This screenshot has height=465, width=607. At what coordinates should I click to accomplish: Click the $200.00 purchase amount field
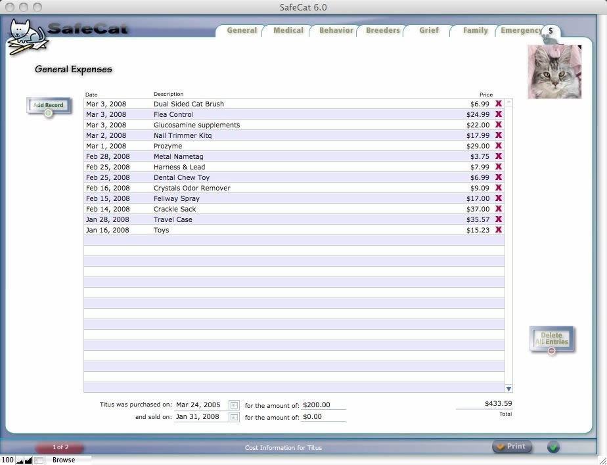pyautogui.click(x=323, y=405)
